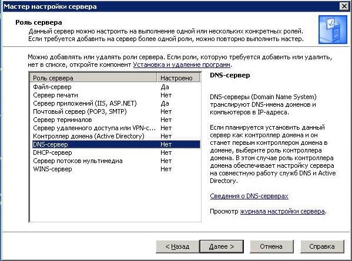This screenshot has width=352, height=261.
Task: Open the журнала настройки сервера link
Action: (282, 211)
